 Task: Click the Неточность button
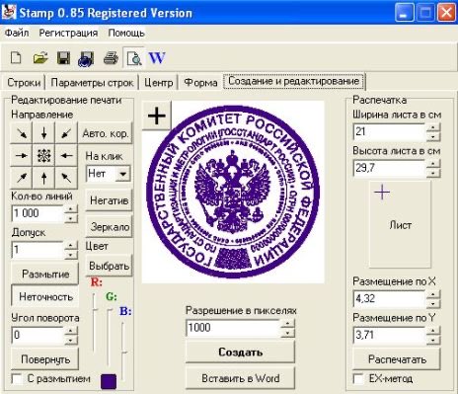(45, 296)
